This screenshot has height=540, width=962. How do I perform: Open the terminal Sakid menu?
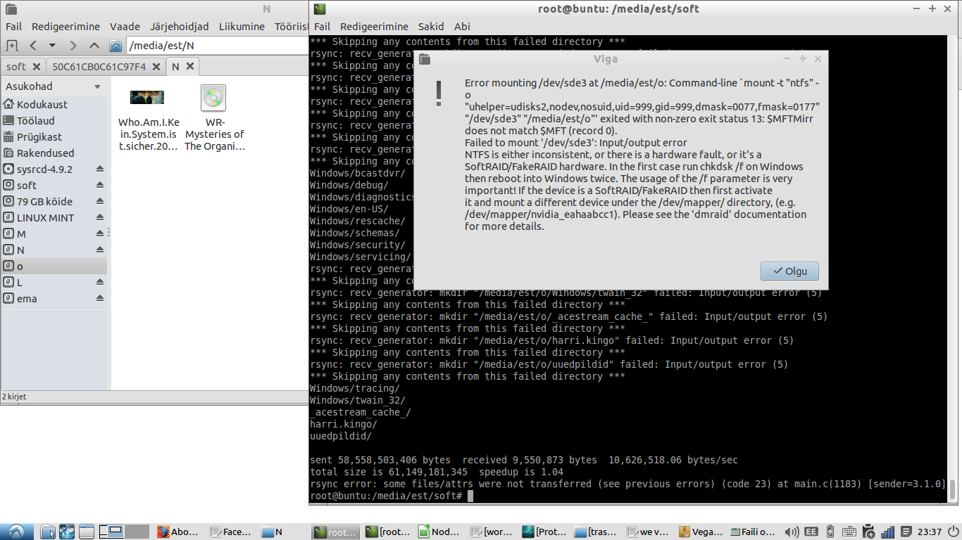pos(431,27)
